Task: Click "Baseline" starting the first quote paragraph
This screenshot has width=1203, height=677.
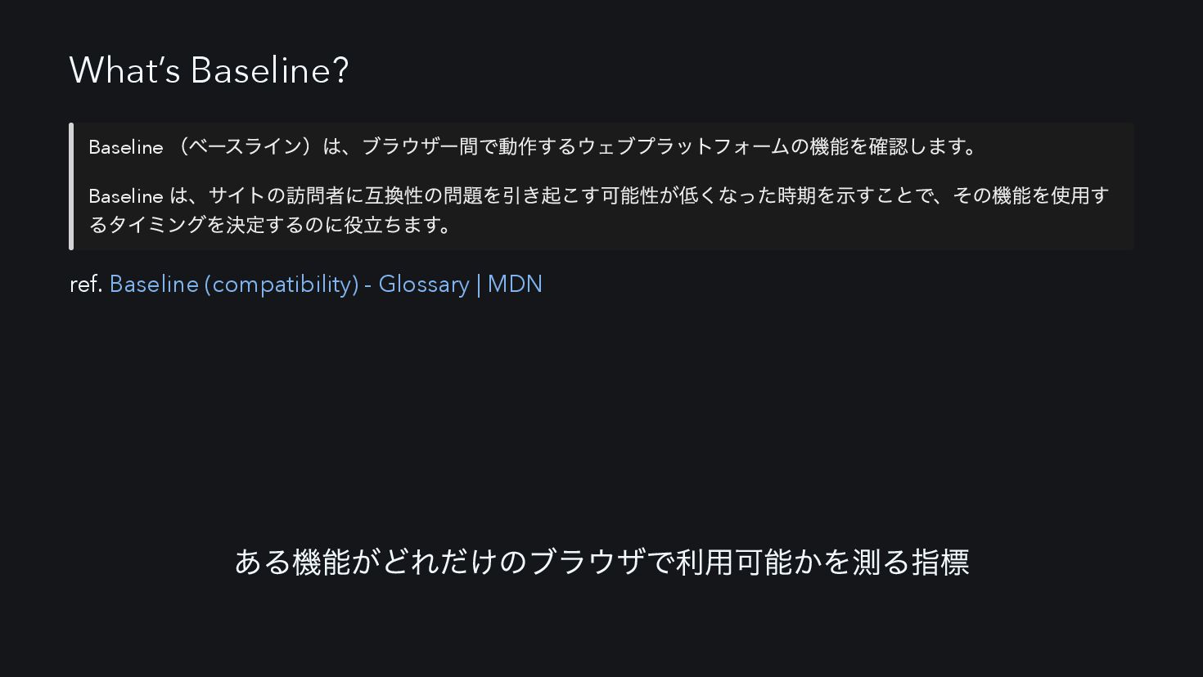Action: click(126, 147)
